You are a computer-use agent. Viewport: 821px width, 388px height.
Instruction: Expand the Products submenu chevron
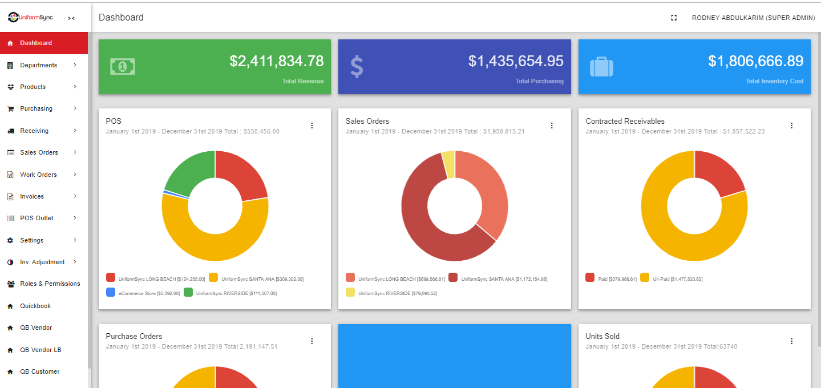point(75,87)
